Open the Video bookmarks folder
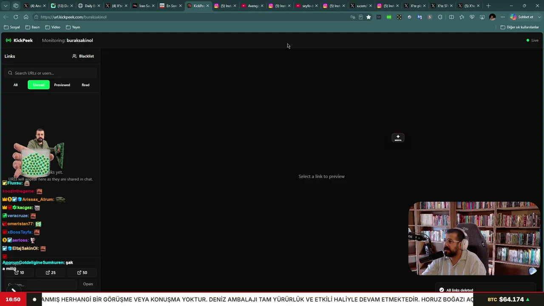 [53, 27]
